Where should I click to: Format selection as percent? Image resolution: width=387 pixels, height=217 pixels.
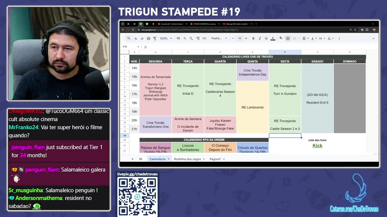[185, 38]
